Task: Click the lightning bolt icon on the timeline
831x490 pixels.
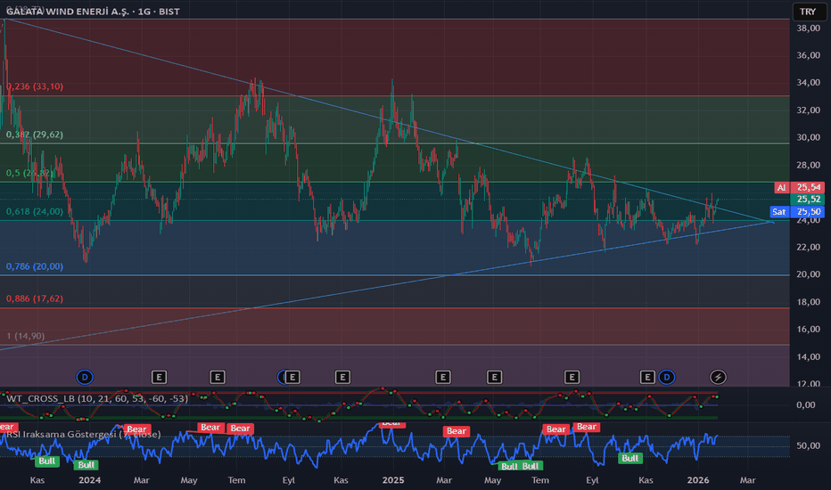Action: tap(718, 377)
